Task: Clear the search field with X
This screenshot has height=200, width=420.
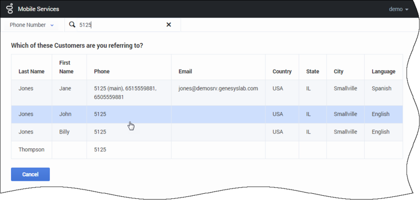Action: pos(169,25)
